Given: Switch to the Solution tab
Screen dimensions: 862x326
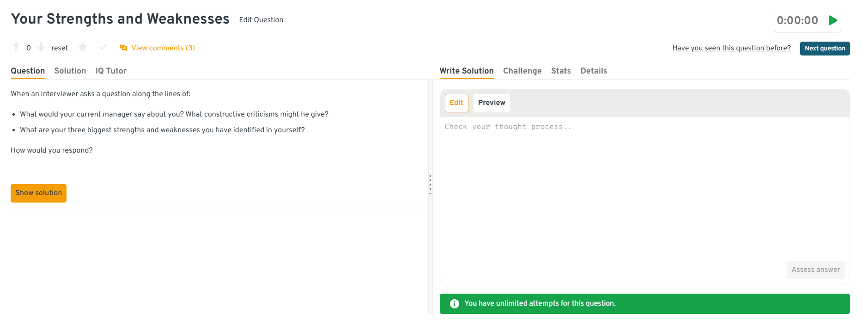Looking at the screenshot, I should coord(70,71).
